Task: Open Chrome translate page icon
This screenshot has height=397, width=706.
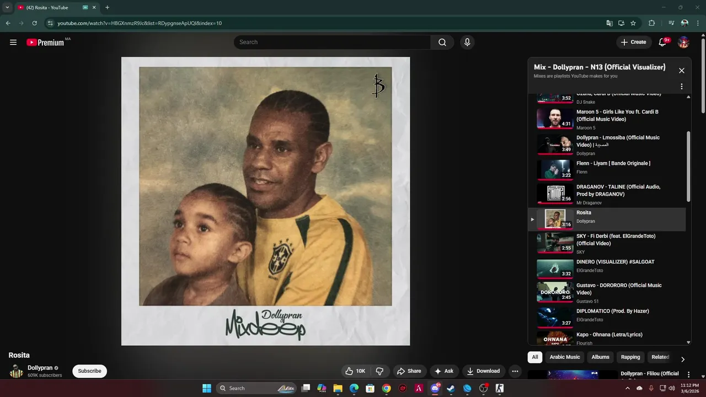Action: [609, 23]
